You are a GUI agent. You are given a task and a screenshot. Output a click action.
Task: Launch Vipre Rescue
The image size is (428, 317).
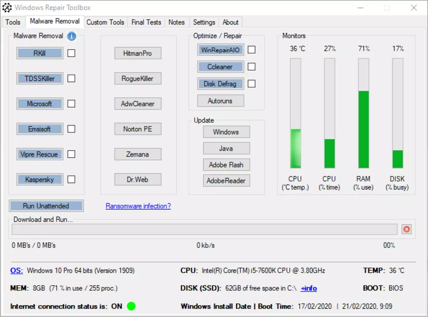coord(40,154)
